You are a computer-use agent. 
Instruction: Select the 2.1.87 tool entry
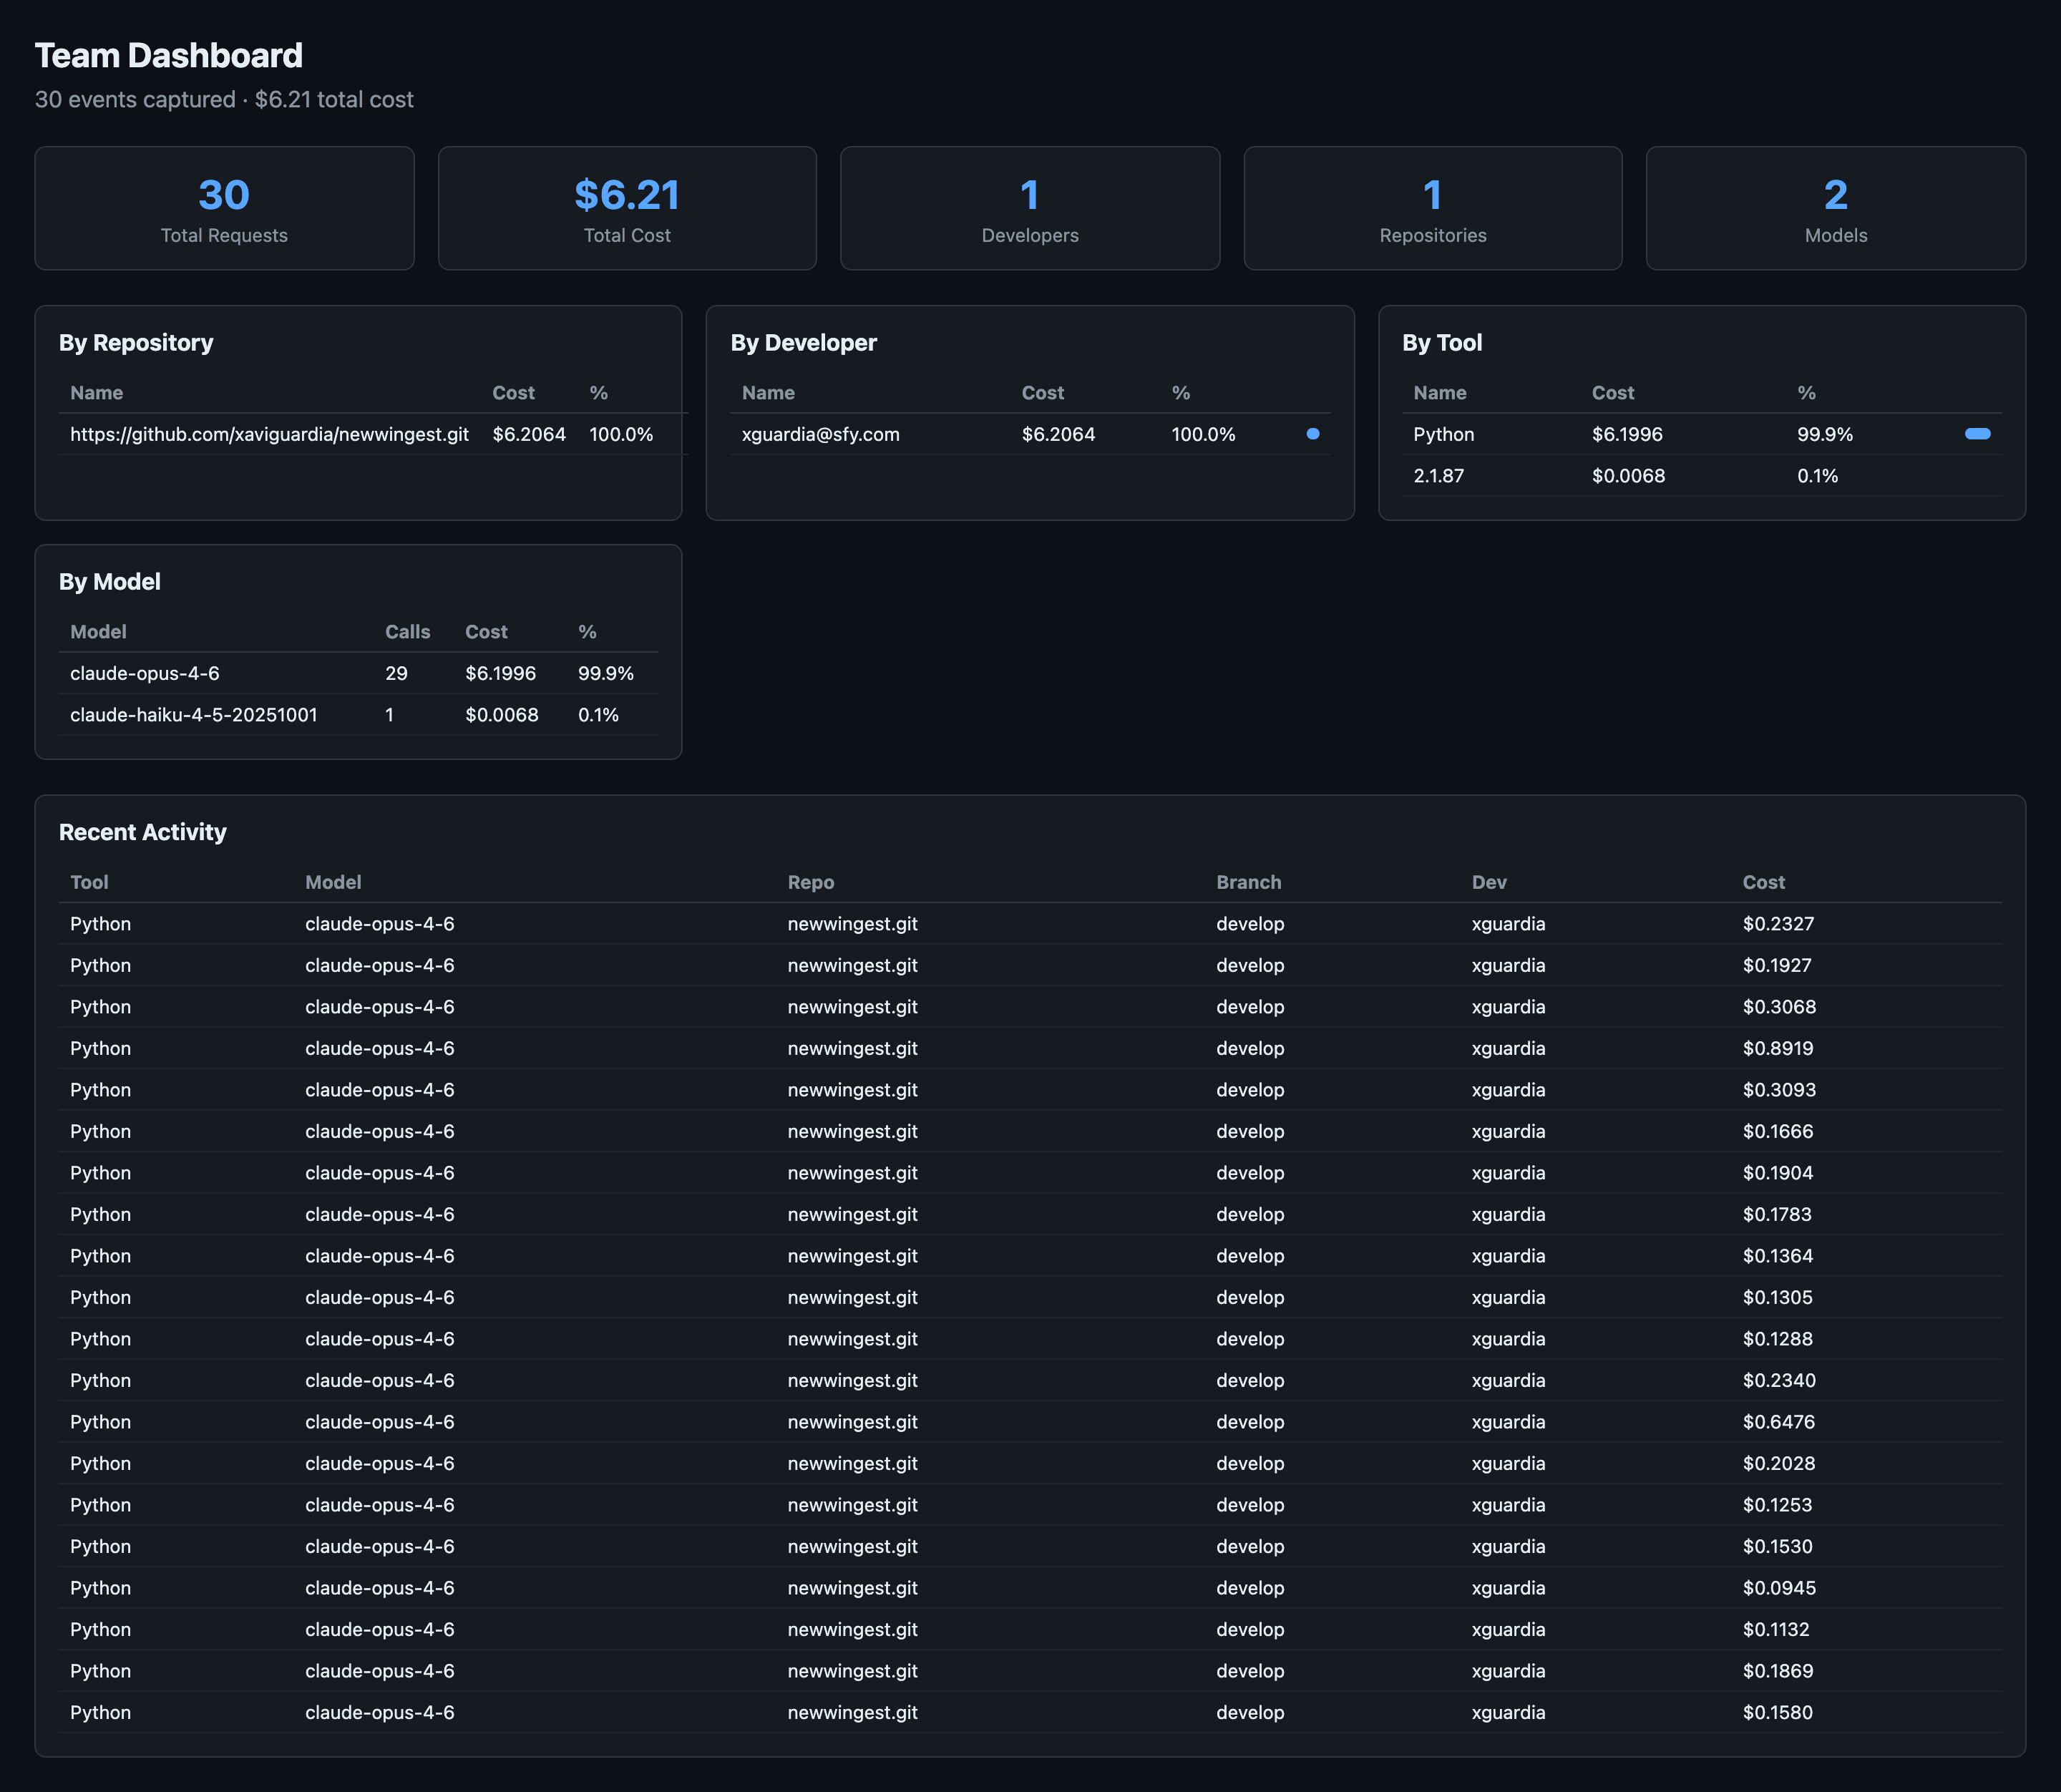(1438, 476)
